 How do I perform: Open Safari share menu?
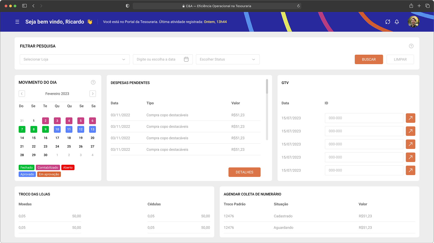coord(411,6)
